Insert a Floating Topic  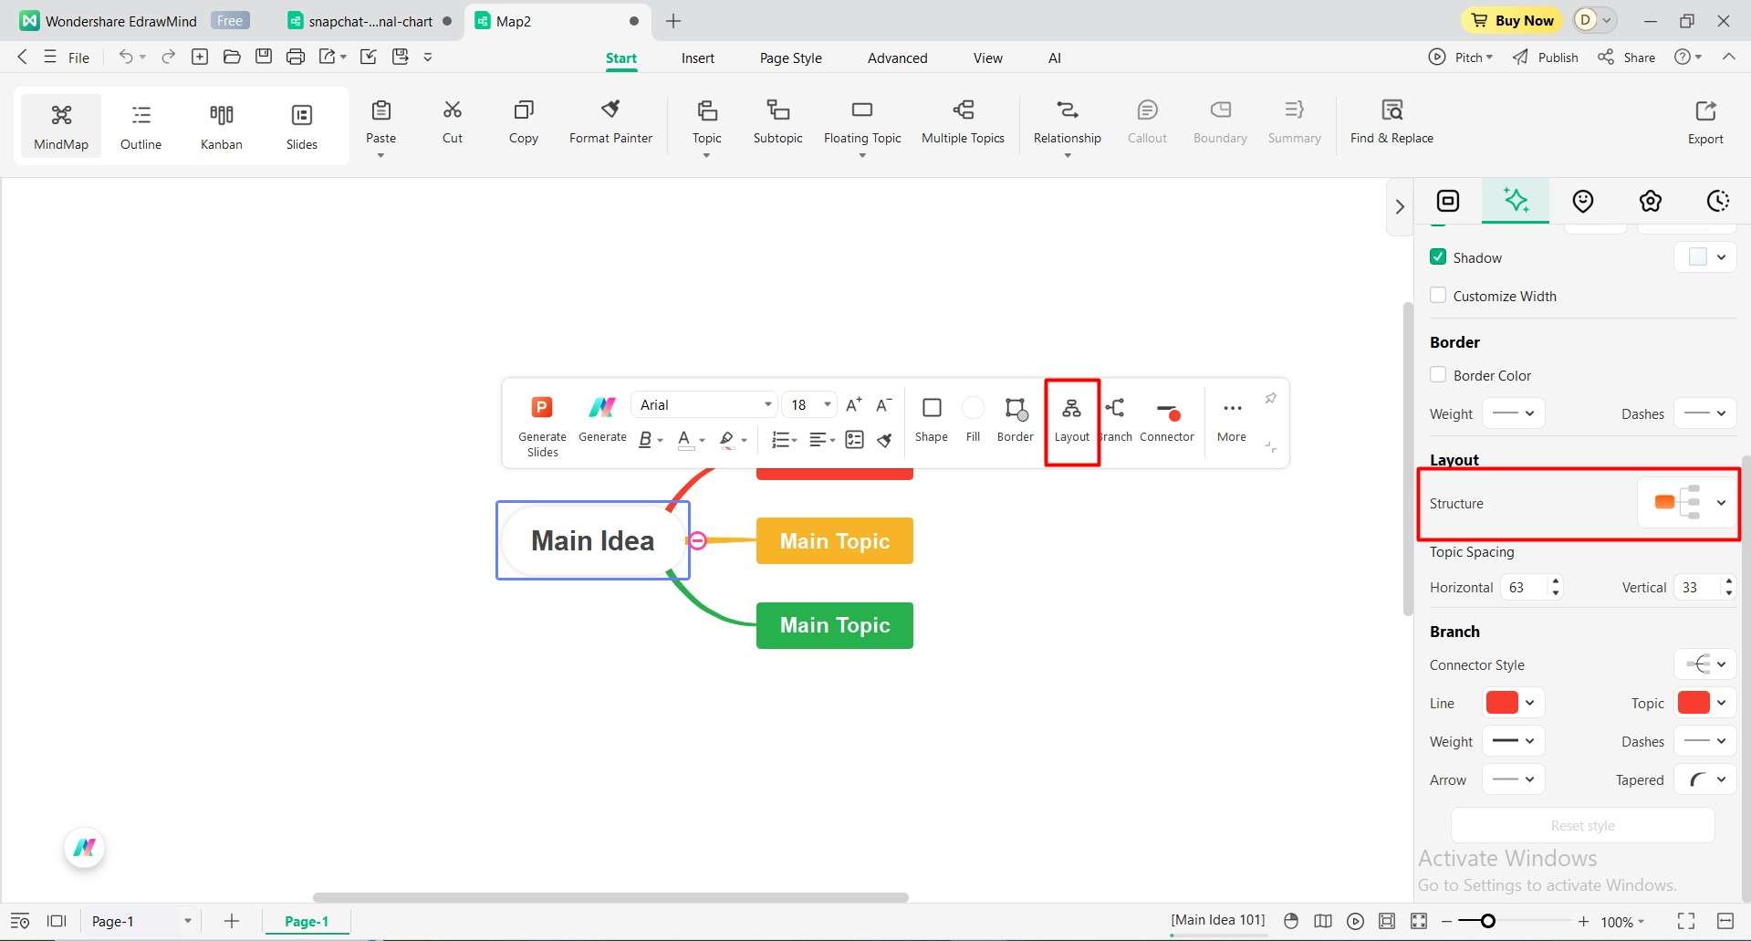[x=861, y=120]
